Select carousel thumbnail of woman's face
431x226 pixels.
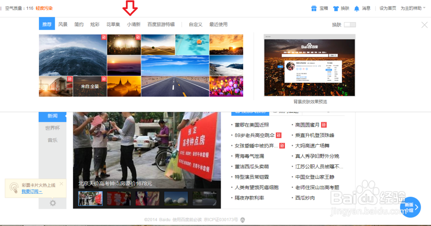coord(147,198)
